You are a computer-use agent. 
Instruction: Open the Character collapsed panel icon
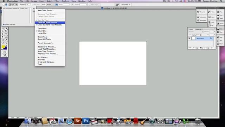tap(198, 17)
